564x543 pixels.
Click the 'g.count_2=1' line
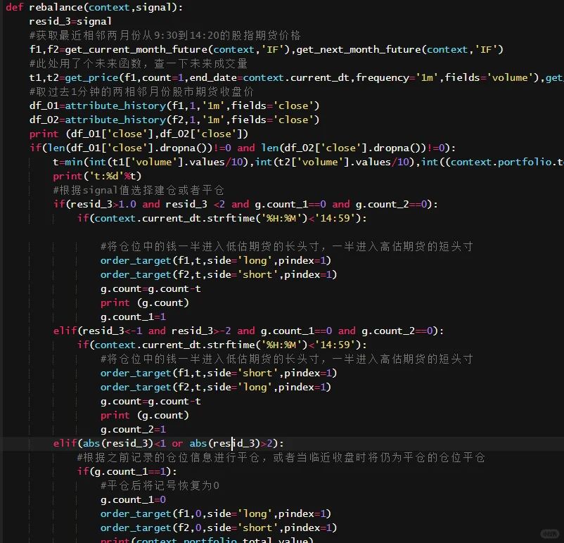click(133, 429)
